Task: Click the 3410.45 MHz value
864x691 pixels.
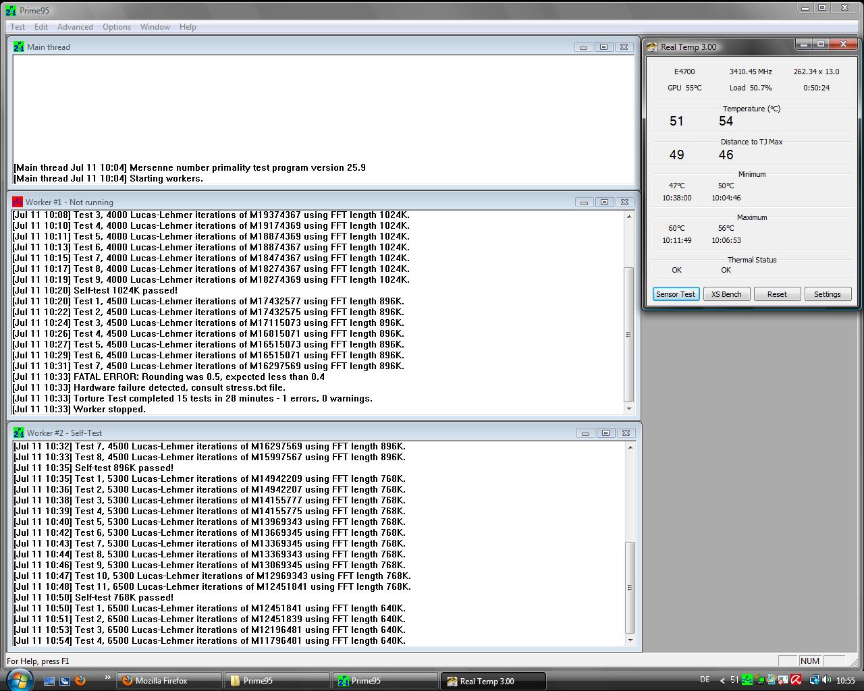Action: click(x=751, y=72)
